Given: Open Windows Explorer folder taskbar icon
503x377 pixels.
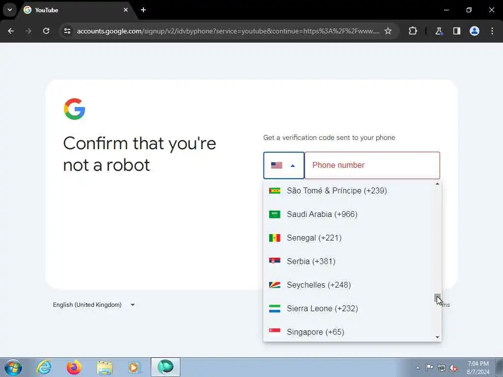Looking at the screenshot, I should pos(105,367).
